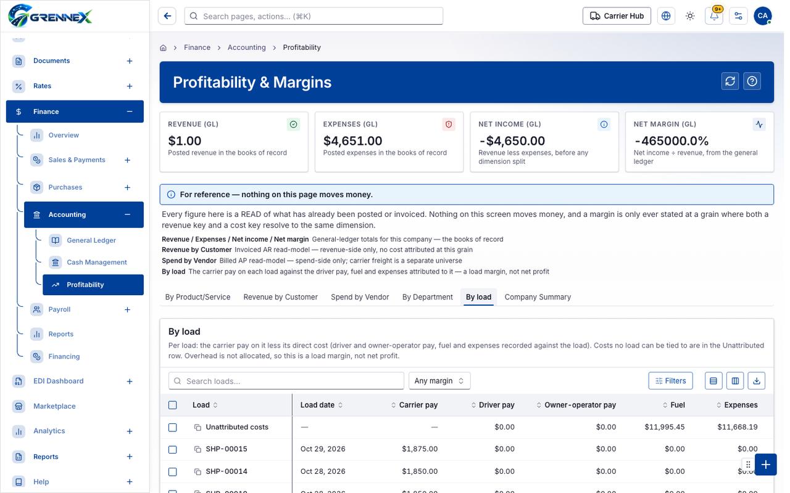This screenshot has height=493, width=790.
Task: Expand the Rates sidebar section
Action: (130, 86)
